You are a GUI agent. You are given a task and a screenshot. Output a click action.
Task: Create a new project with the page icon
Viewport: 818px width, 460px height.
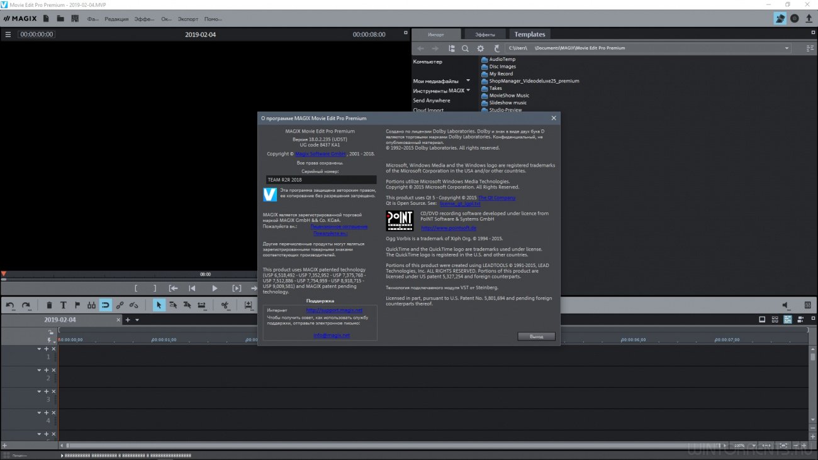[x=47, y=19]
